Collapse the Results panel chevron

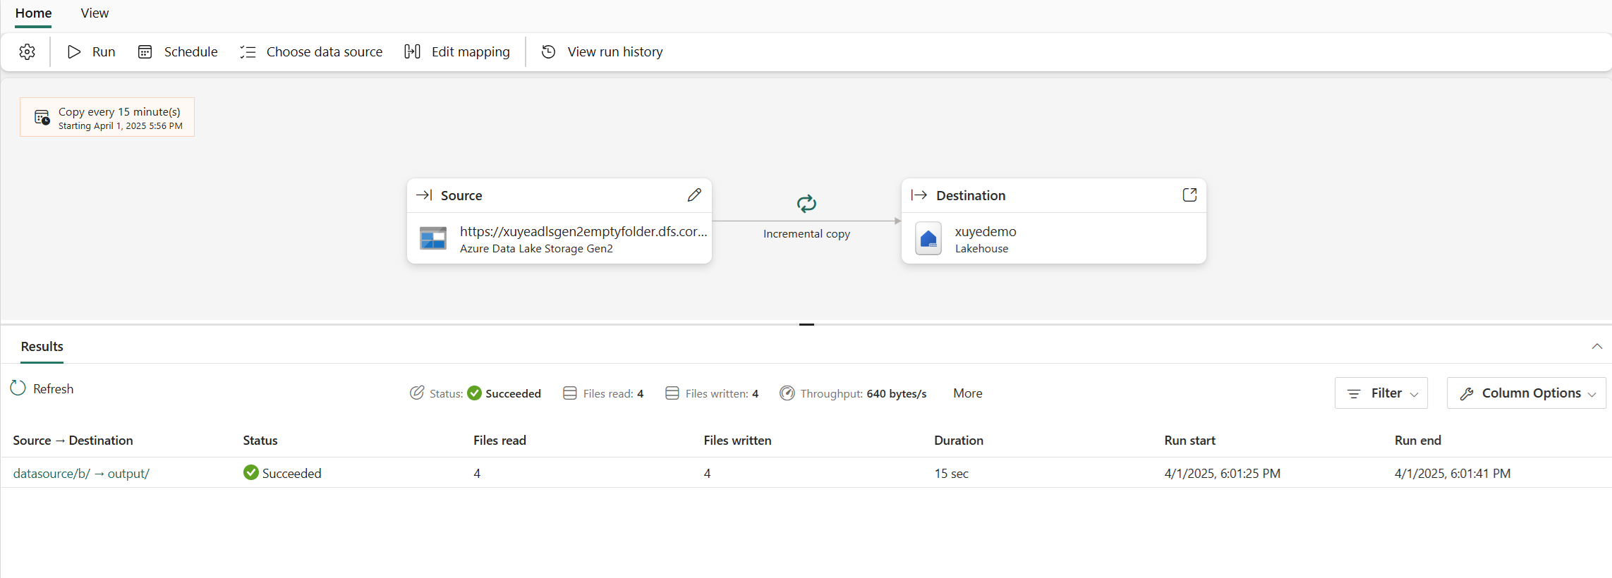coord(1597,346)
